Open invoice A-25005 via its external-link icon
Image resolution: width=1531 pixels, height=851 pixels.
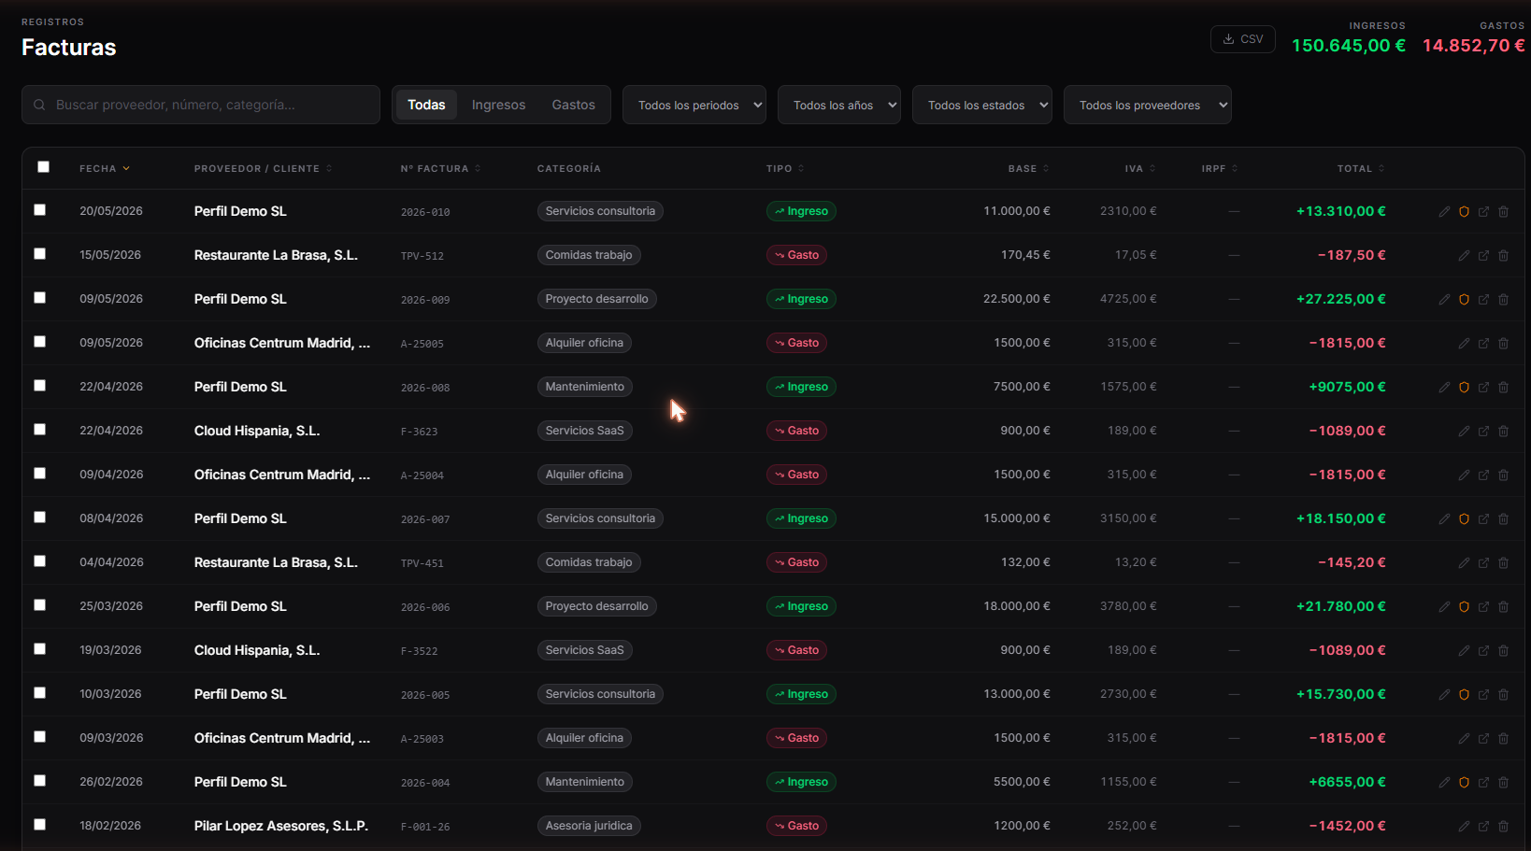coord(1483,344)
